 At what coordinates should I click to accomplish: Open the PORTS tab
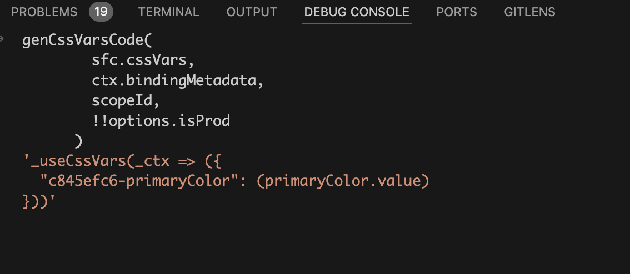click(x=456, y=12)
